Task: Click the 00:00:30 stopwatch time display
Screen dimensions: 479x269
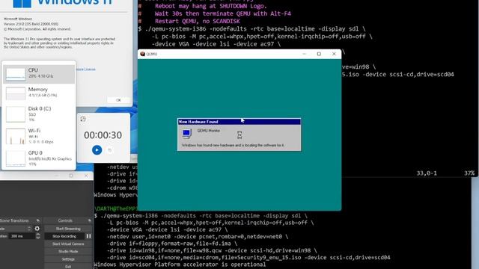Action: [103, 135]
